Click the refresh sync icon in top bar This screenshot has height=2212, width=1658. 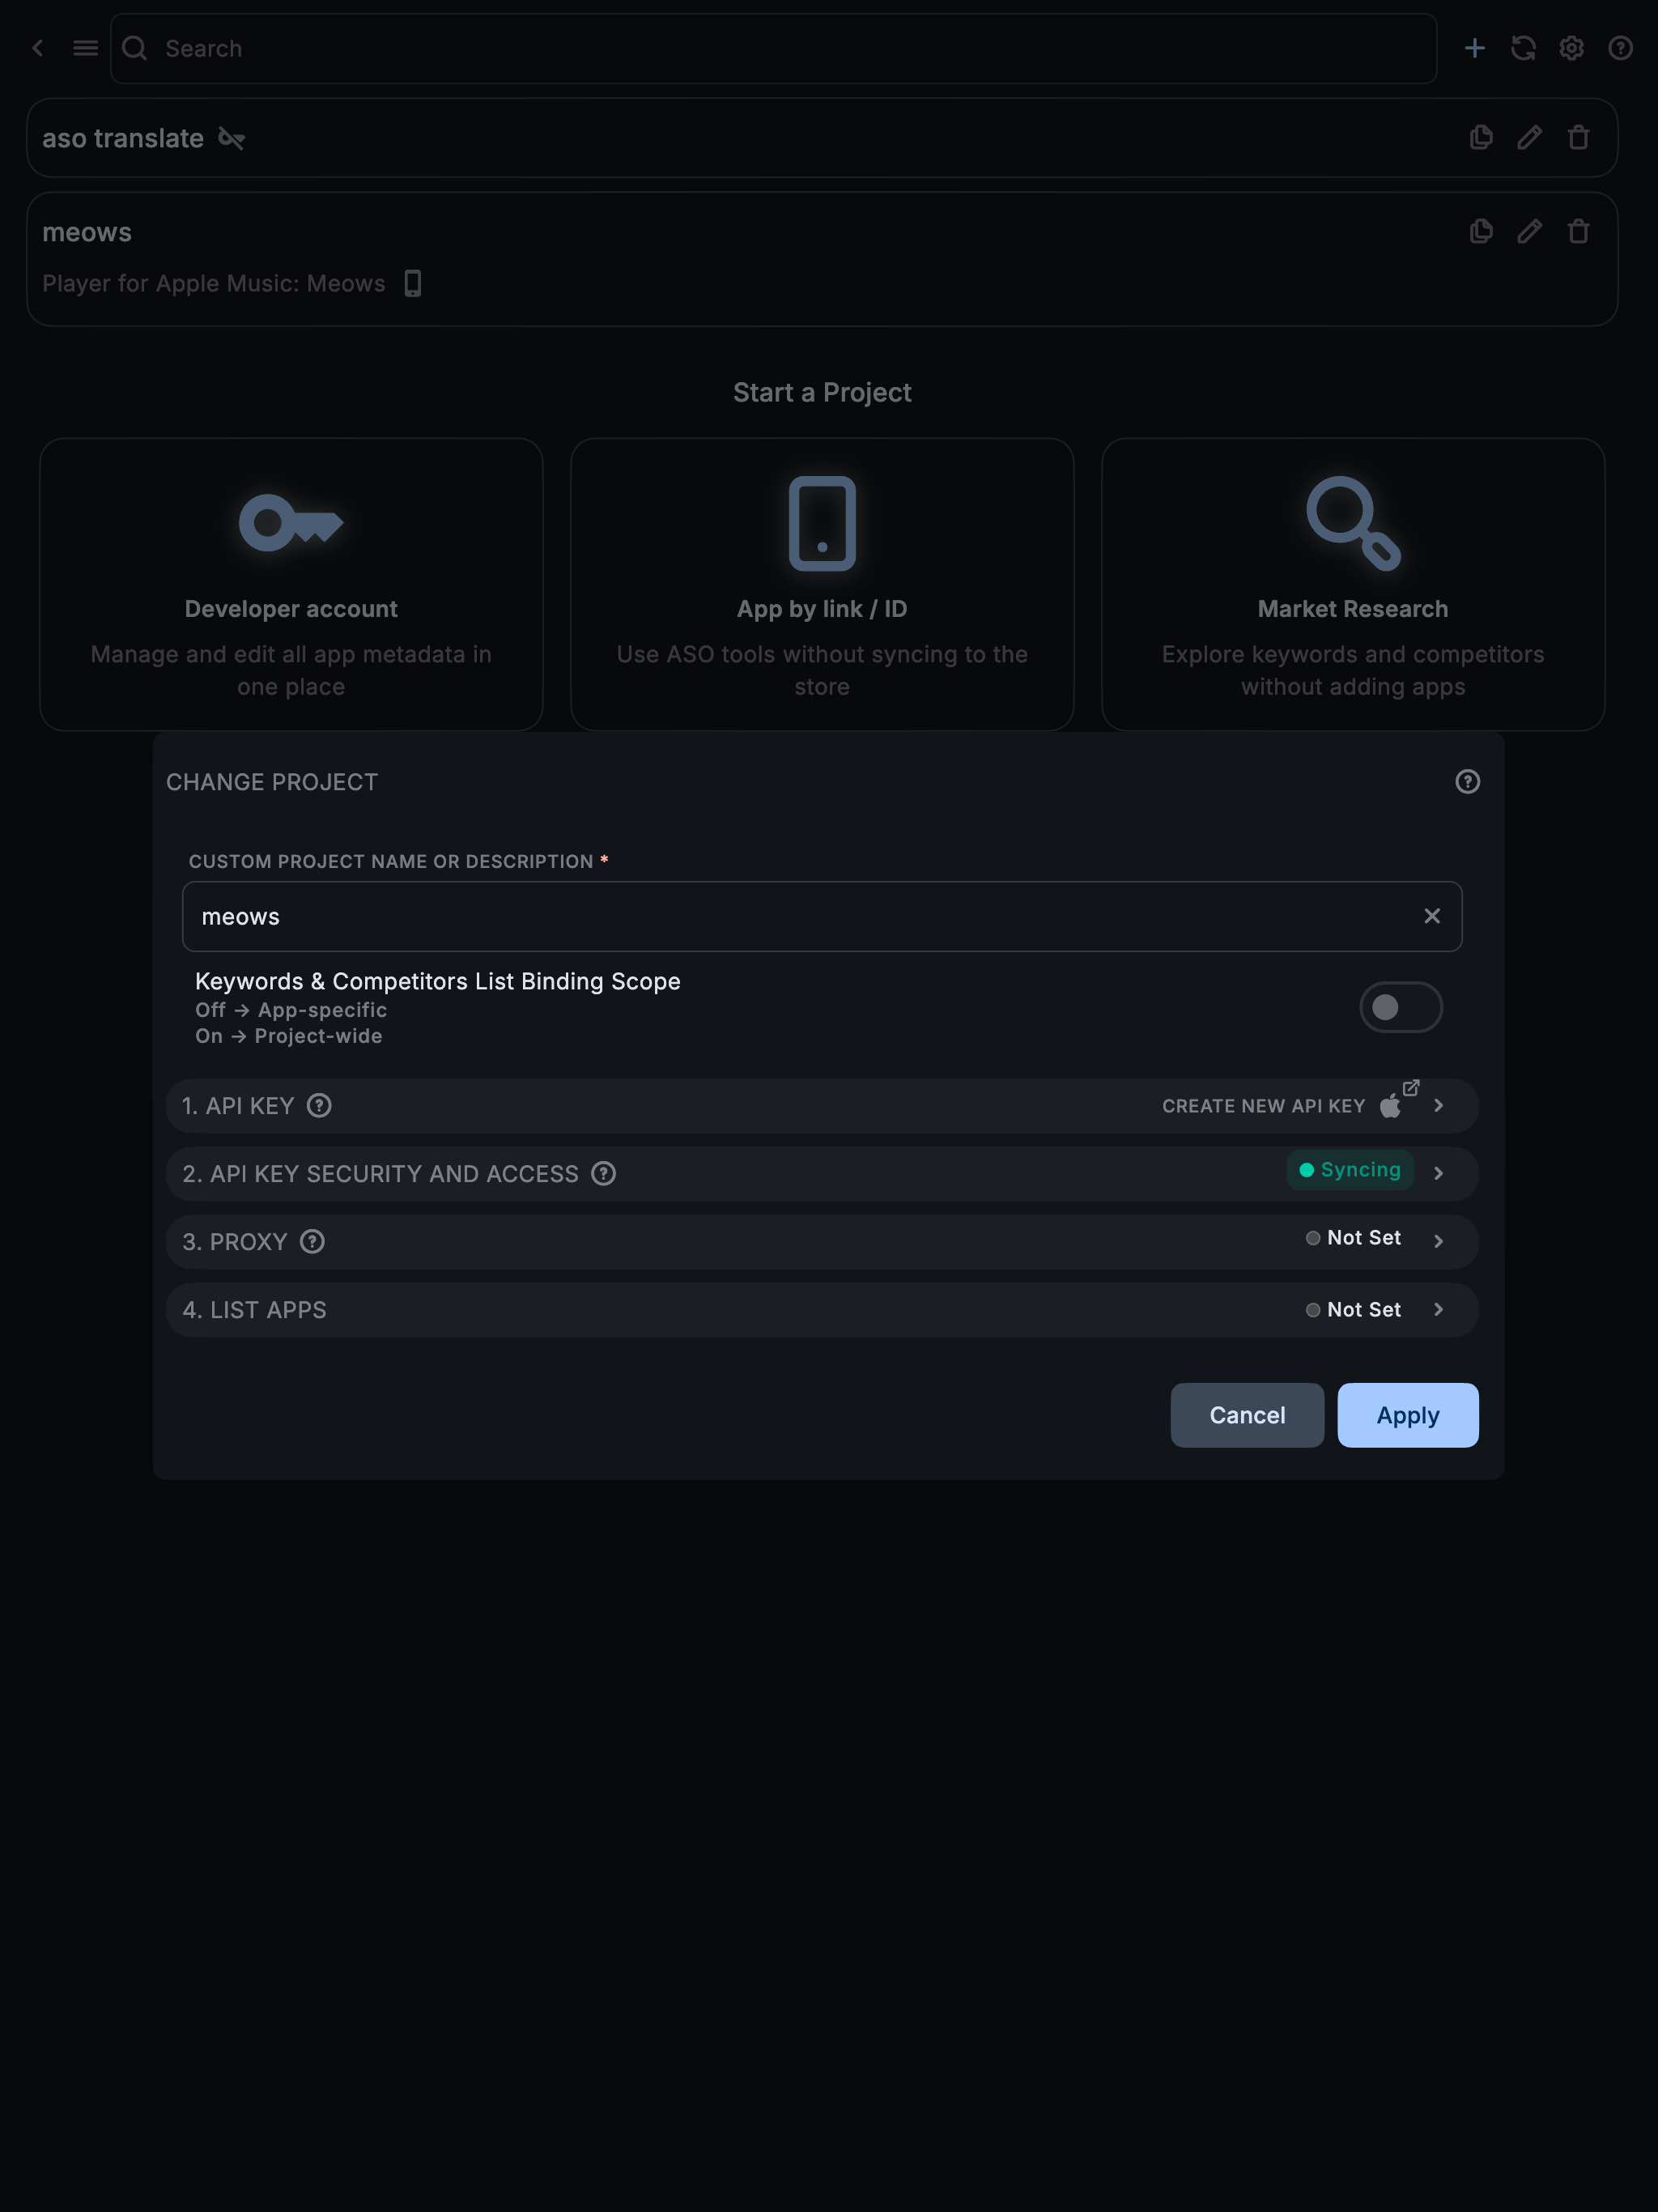tap(1523, 48)
